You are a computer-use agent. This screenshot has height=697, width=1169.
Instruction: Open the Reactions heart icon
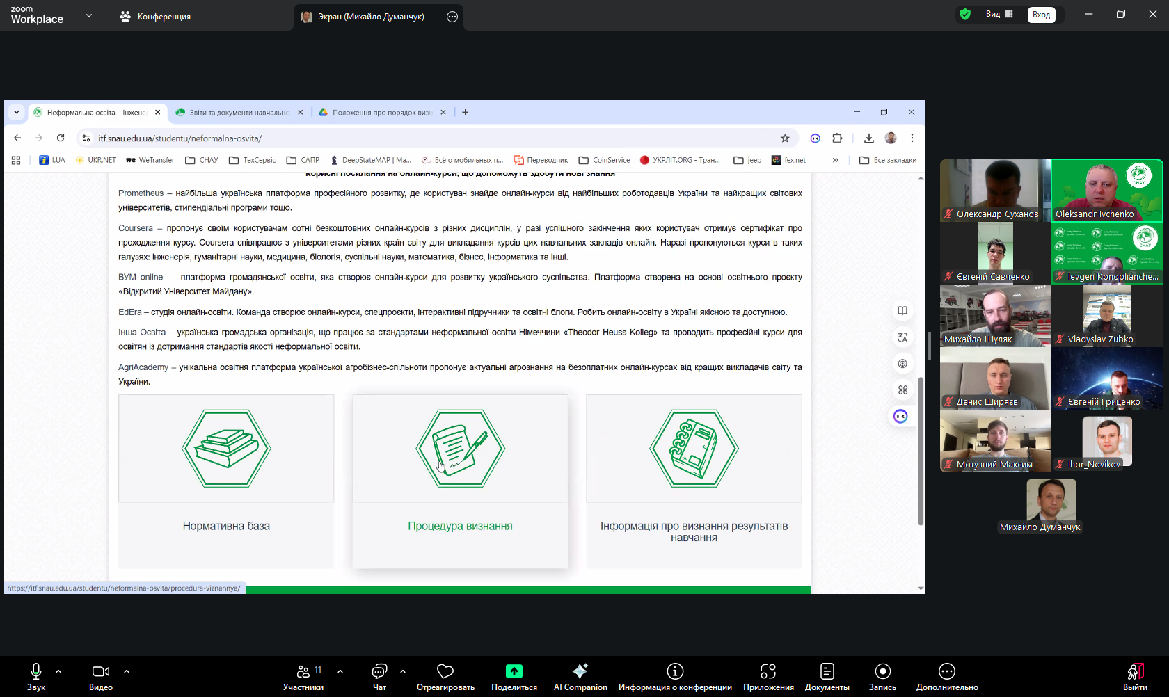[445, 672]
